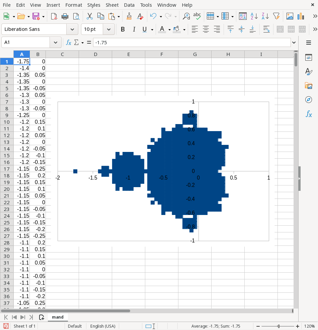This screenshot has height=330, width=318.
Task: Select the mand sheet tab
Action: (x=58, y=317)
